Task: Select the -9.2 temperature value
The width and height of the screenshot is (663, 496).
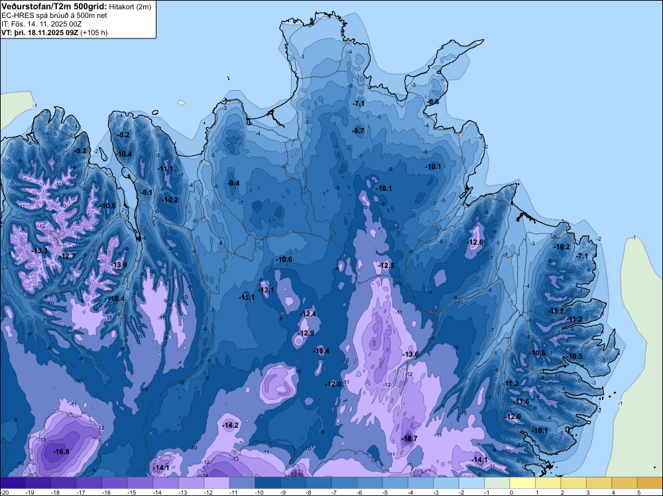Action: [80, 151]
